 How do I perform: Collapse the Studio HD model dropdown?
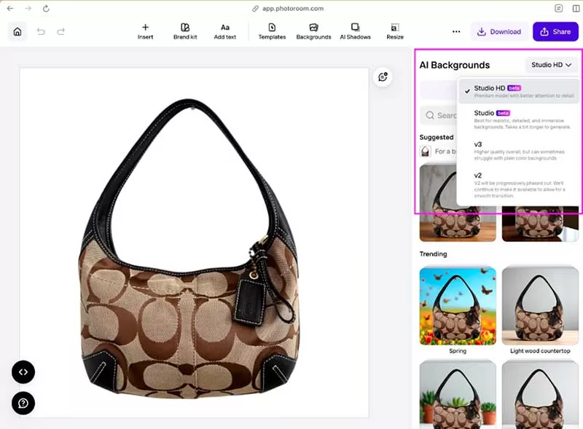coord(552,65)
